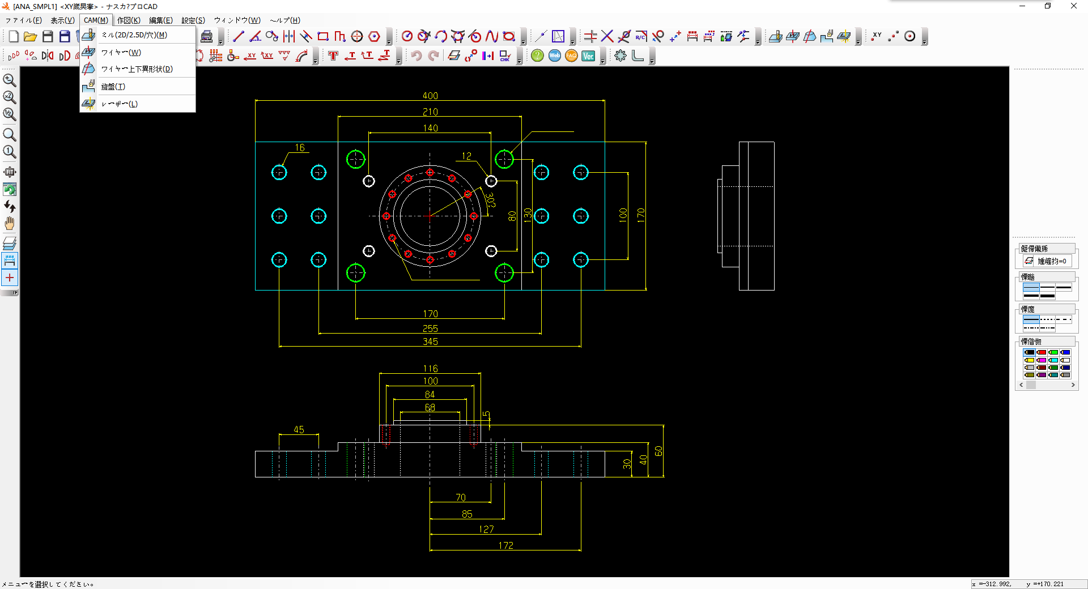
Task: Select the thinnest line width
Action: click(x=1031, y=288)
